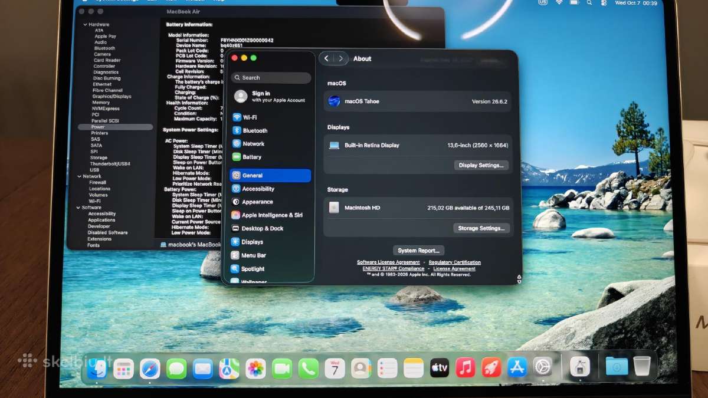This screenshot has height=398, width=708.
Task: Select NVMExpress in System Information sidebar
Action: click(x=106, y=108)
